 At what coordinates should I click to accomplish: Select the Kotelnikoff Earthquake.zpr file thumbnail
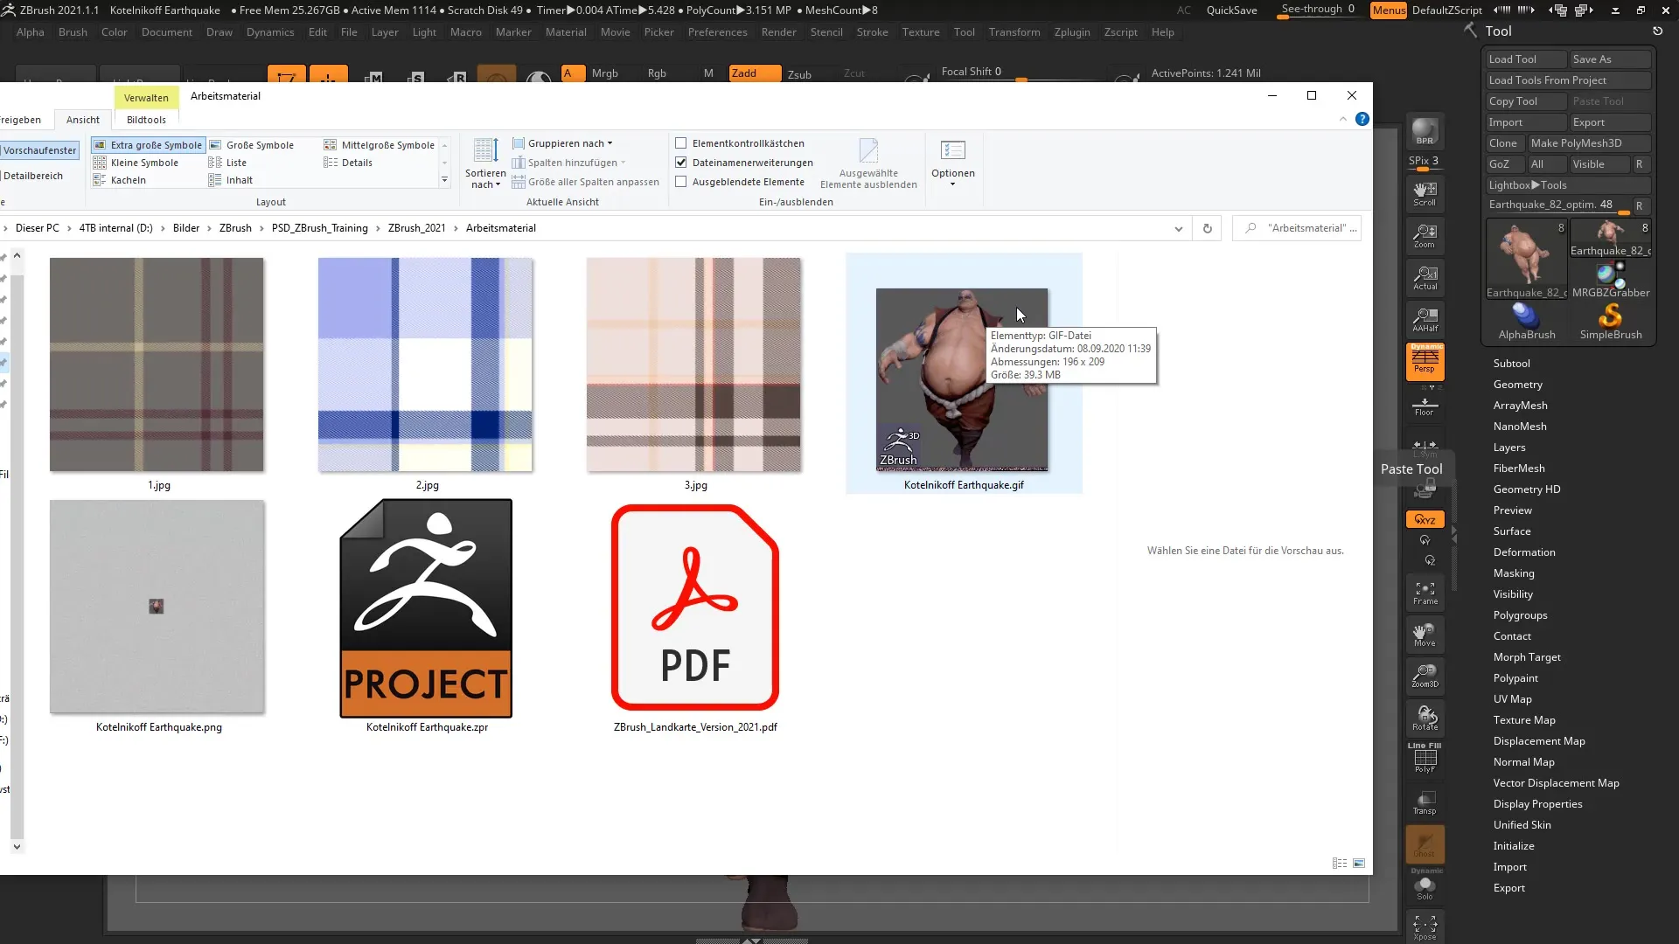click(426, 608)
